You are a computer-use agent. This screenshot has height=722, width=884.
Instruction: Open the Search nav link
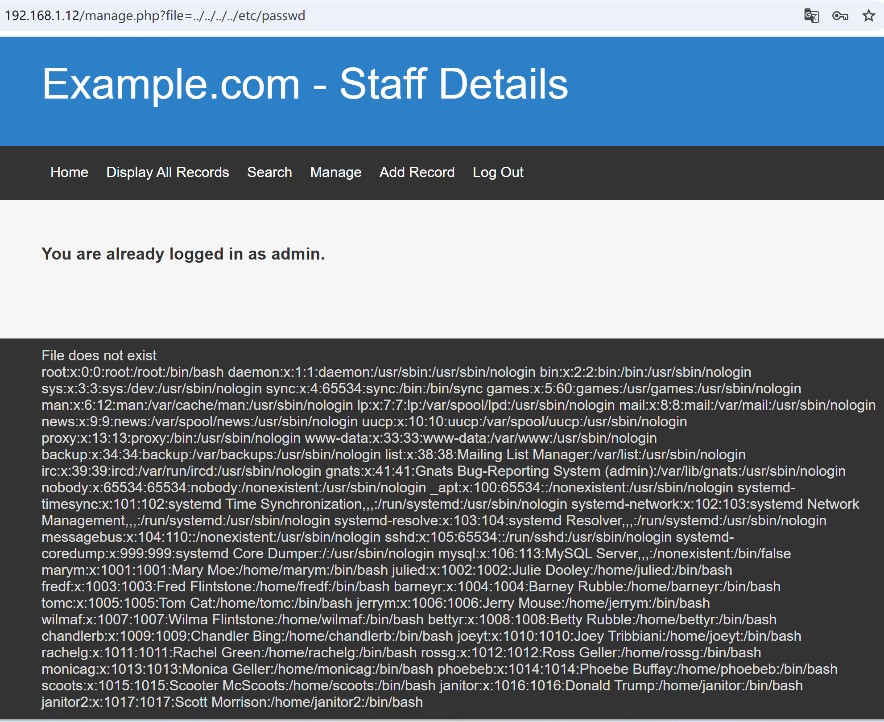(x=269, y=172)
